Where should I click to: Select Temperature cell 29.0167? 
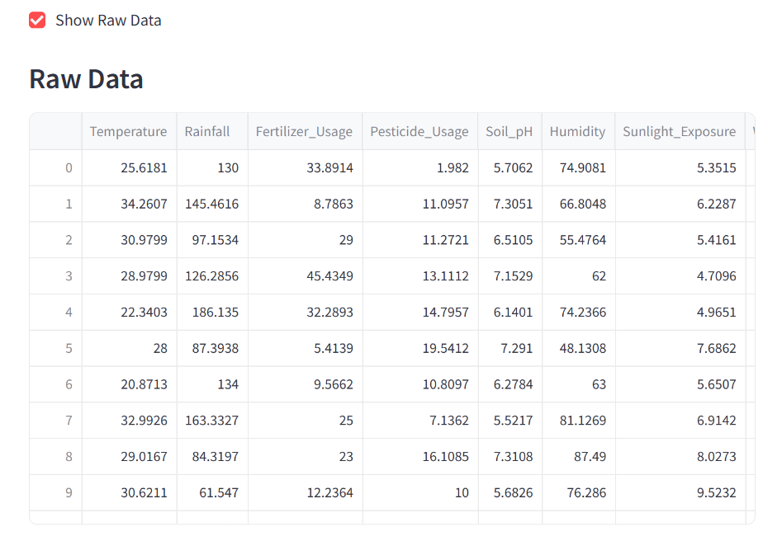click(x=129, y=457)
